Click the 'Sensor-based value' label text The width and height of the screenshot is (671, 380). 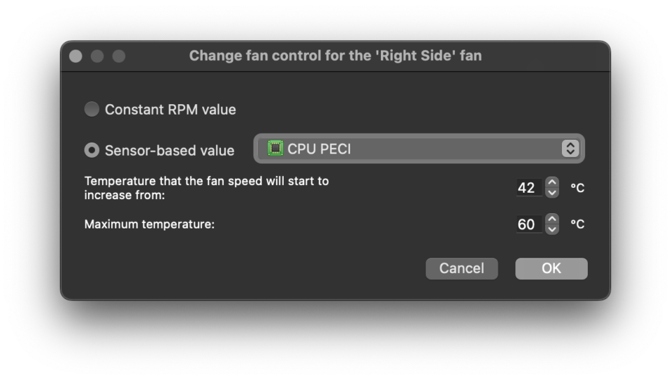[169, 150]
